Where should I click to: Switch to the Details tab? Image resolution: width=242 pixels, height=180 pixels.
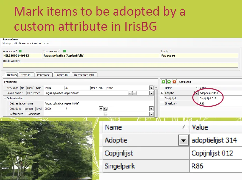11,75
